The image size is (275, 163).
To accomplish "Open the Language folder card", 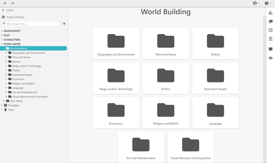I will pos(215,112).
